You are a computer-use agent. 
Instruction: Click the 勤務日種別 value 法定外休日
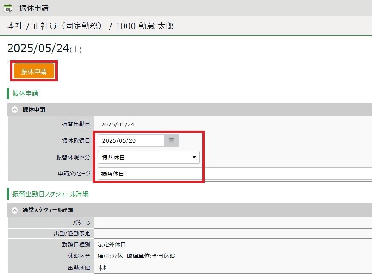pyautogui.click(x=112, y=244)
